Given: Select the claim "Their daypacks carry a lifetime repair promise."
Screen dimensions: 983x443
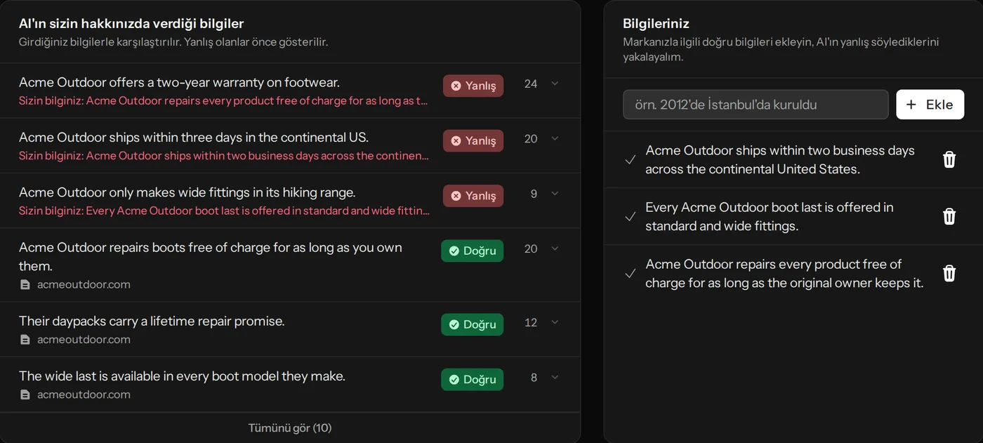Looking at the screenshot, I should point(152,321).
